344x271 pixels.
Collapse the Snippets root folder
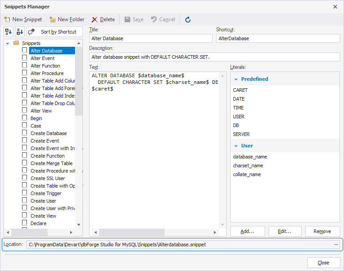(x=7, y=43)
